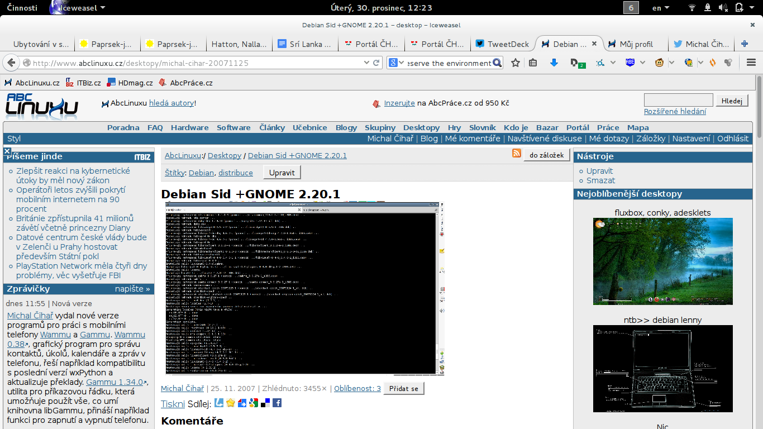Open the RSS feed icon
This screenshot has width=763, height=429.
[517, 154]
